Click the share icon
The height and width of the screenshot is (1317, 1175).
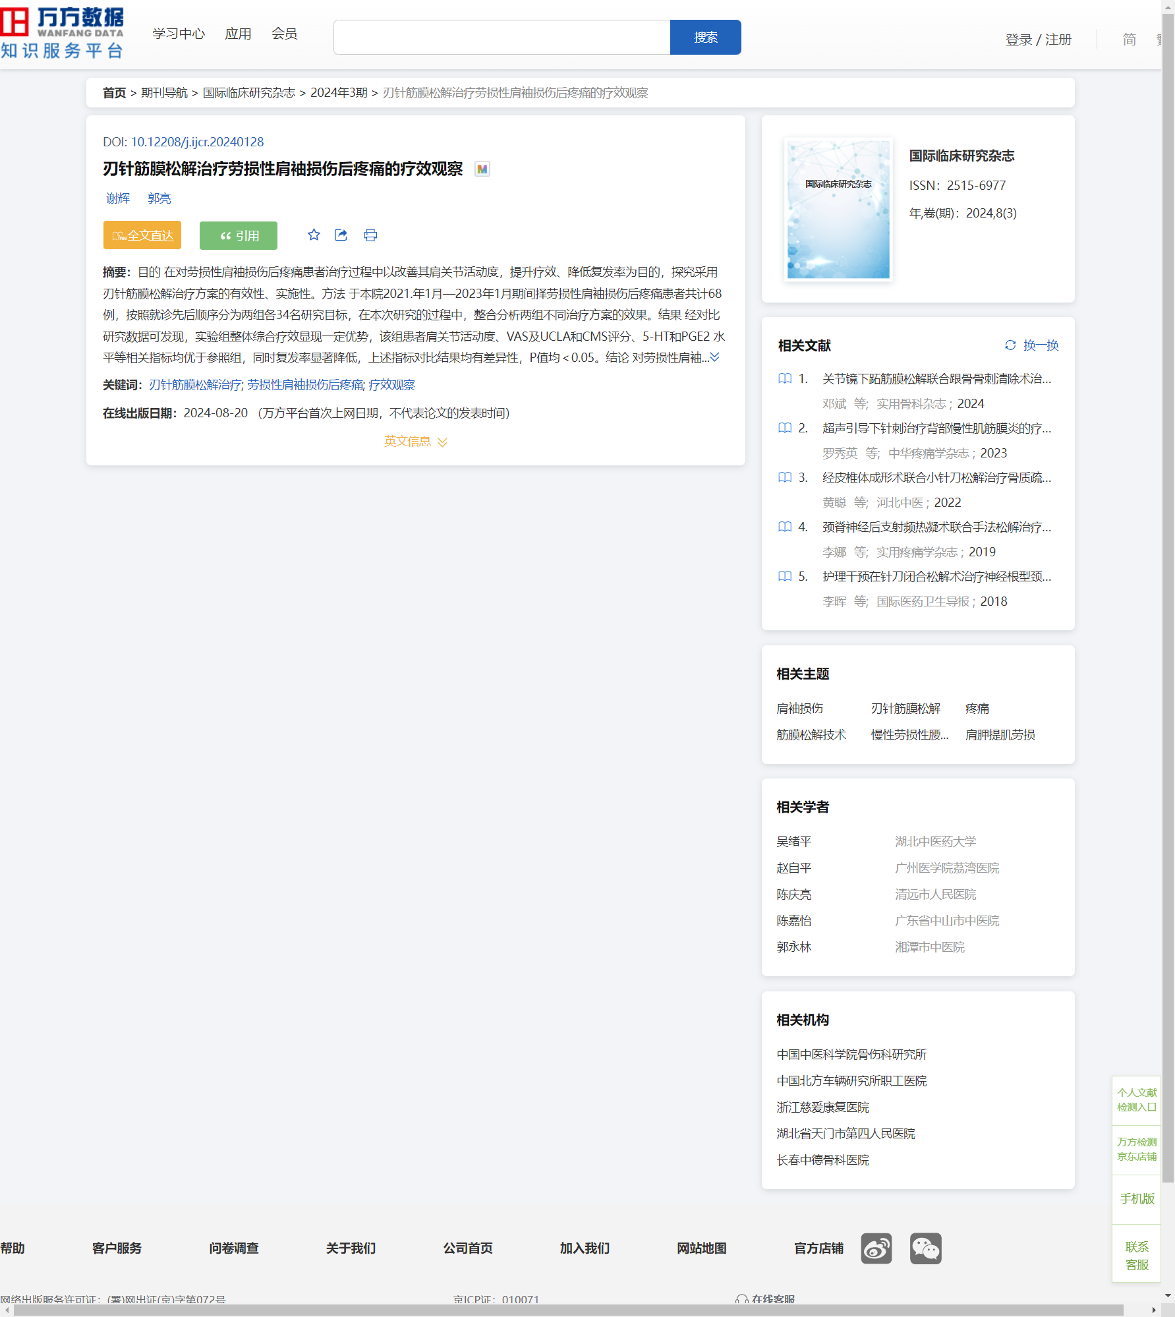[341, 235]
